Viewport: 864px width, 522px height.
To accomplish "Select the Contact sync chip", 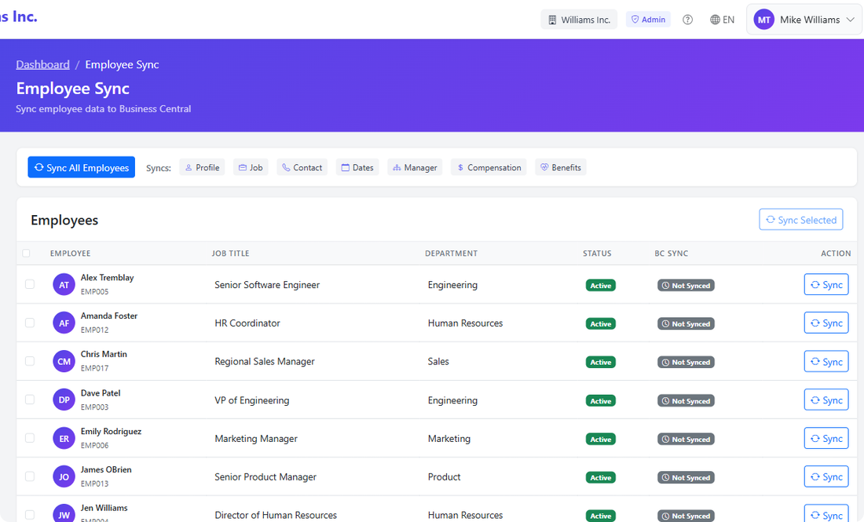I will point(302,167).
